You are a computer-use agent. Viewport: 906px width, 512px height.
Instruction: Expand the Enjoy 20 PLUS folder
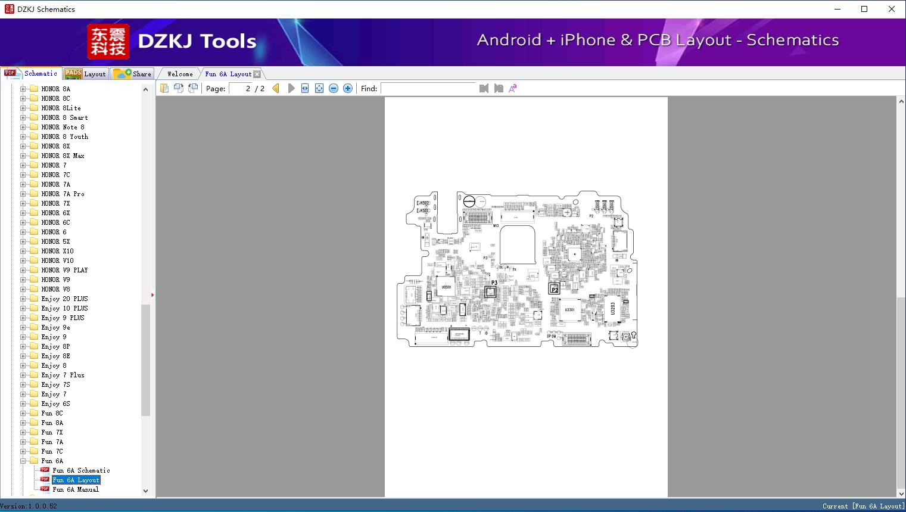pos(23,299)
